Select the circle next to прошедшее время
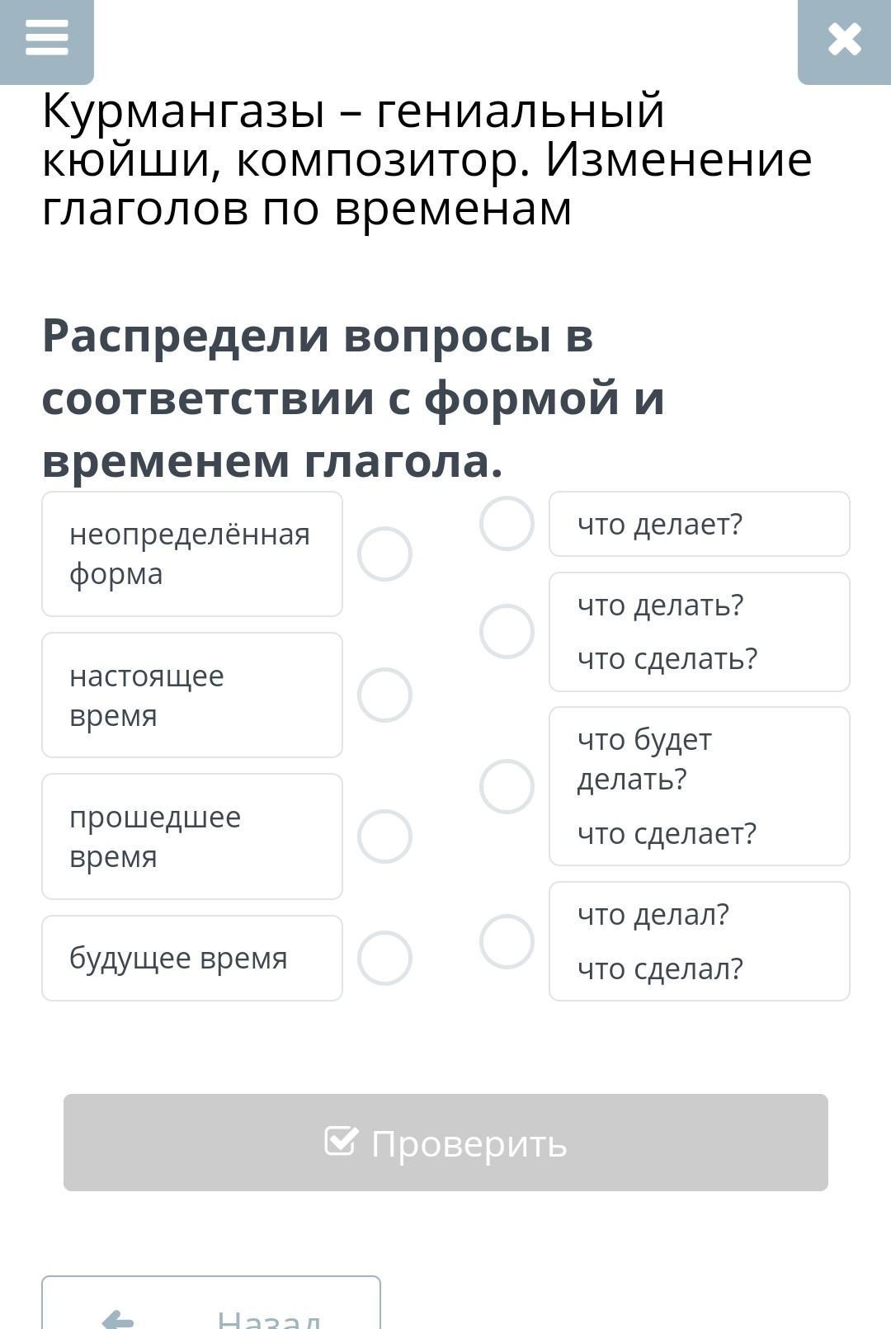The image size is (891, 1329). 384,837
